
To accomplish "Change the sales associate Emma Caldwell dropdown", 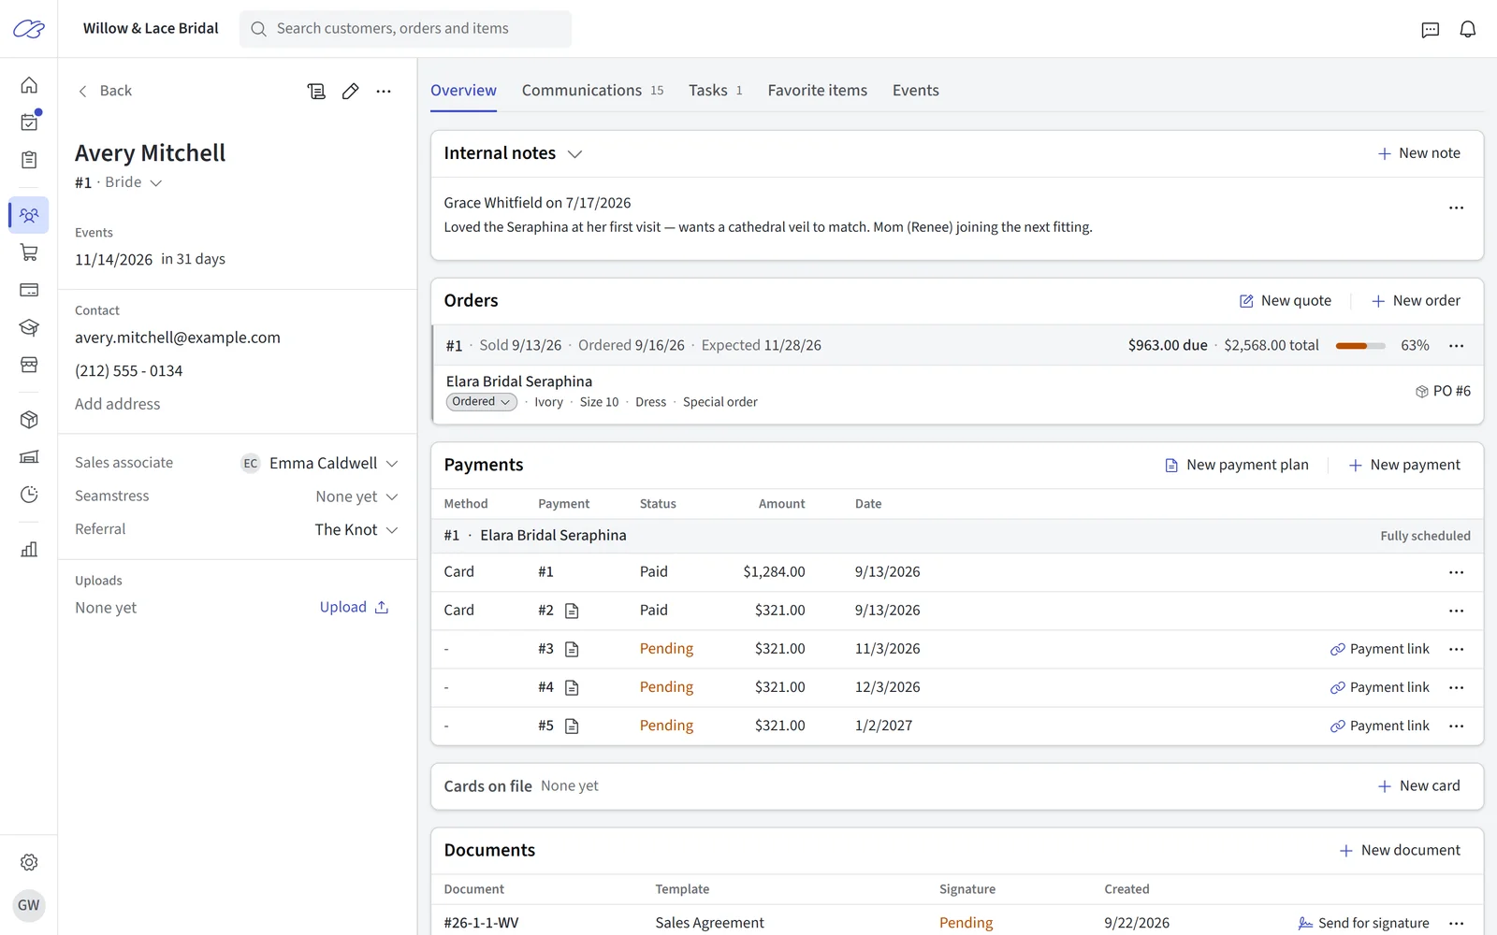I will [320, 464].
